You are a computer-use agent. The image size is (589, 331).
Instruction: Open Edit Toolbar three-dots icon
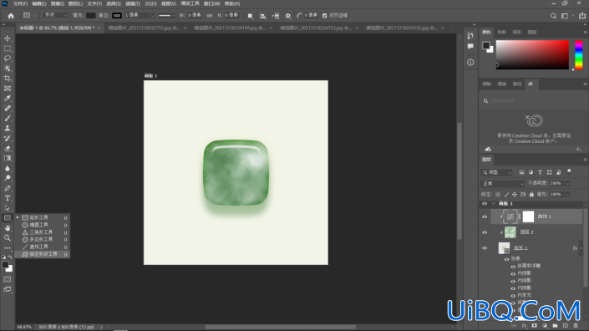[x=8, y=248]
